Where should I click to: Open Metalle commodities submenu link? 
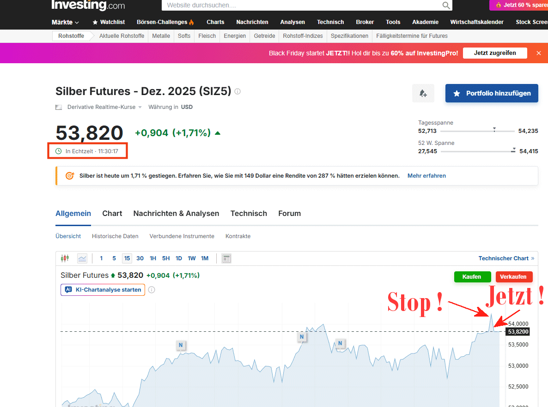[161, 36]
